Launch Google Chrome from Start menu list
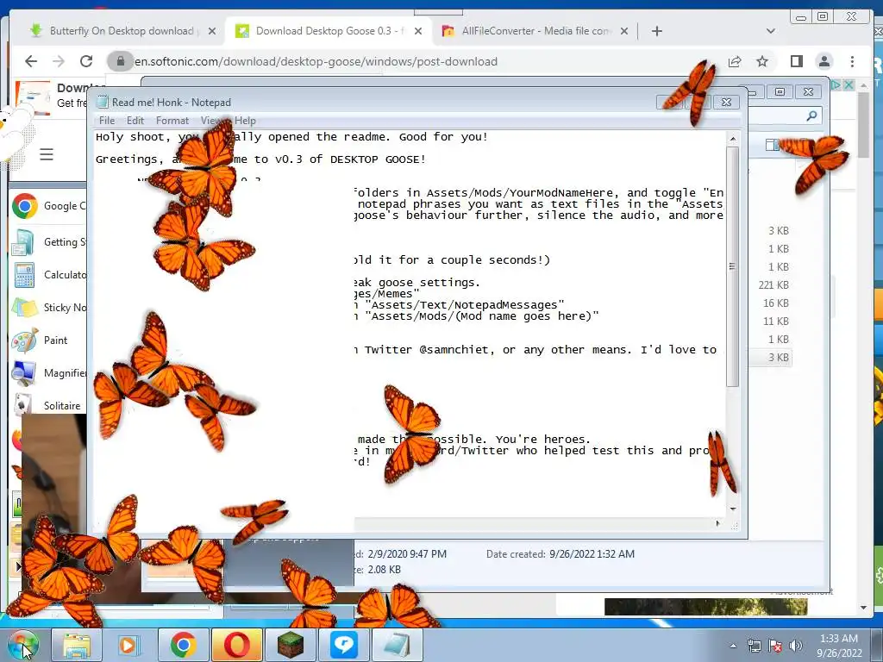883x662 pixels. 48,206
